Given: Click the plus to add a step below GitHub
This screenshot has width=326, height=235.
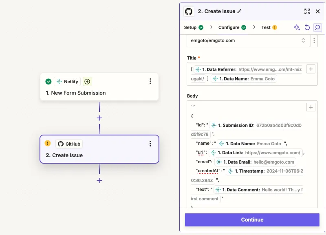Looking at the screenshot, I should tap(99, 180).
